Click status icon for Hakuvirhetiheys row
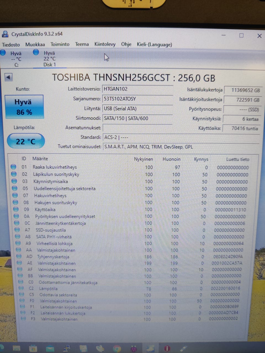265x353 pixels. [15, 195]
